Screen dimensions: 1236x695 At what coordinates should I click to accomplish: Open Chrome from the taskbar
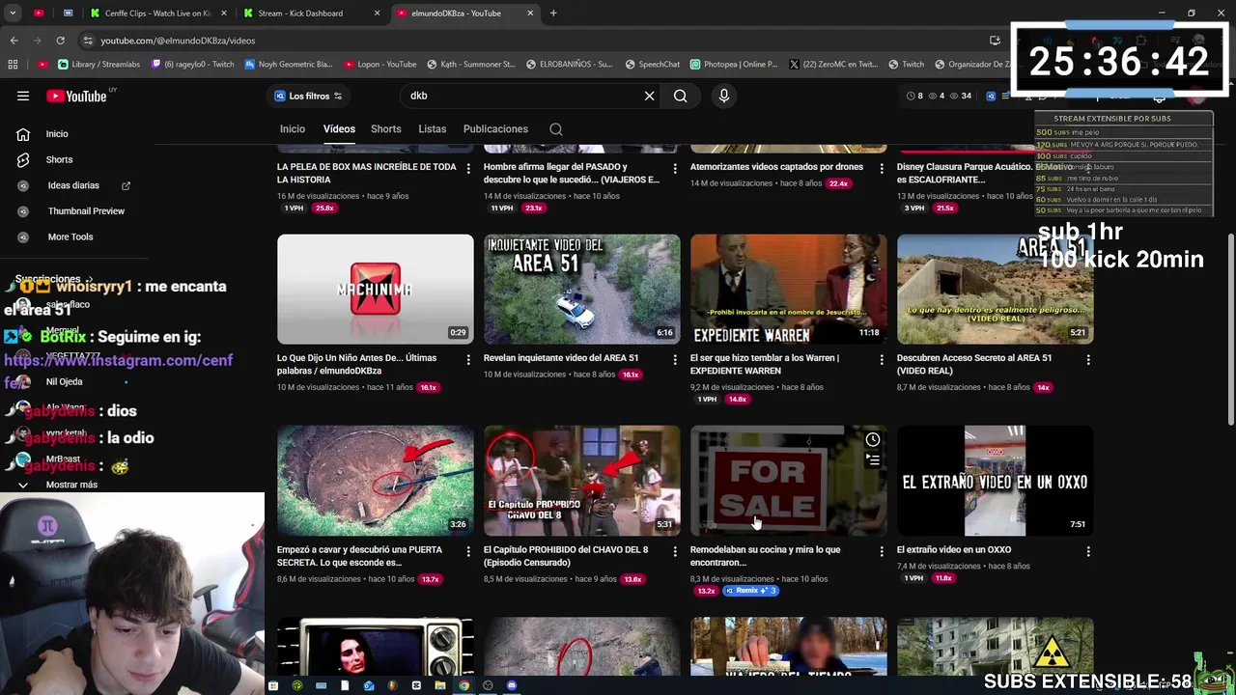point(463,685)
